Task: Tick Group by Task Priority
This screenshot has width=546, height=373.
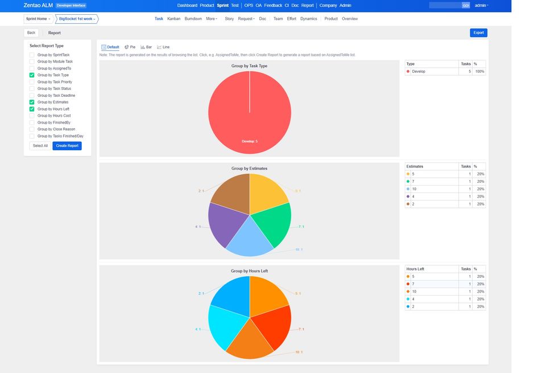Action: [32, 82]
